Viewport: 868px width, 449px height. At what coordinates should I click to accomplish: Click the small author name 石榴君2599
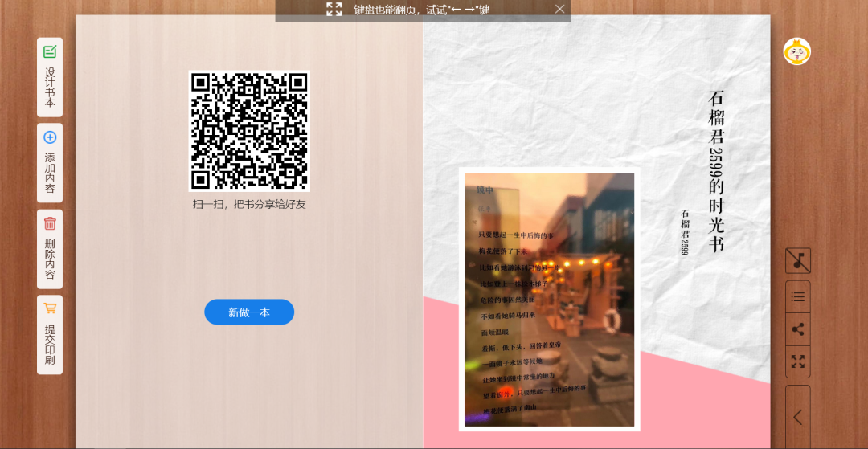686,232
